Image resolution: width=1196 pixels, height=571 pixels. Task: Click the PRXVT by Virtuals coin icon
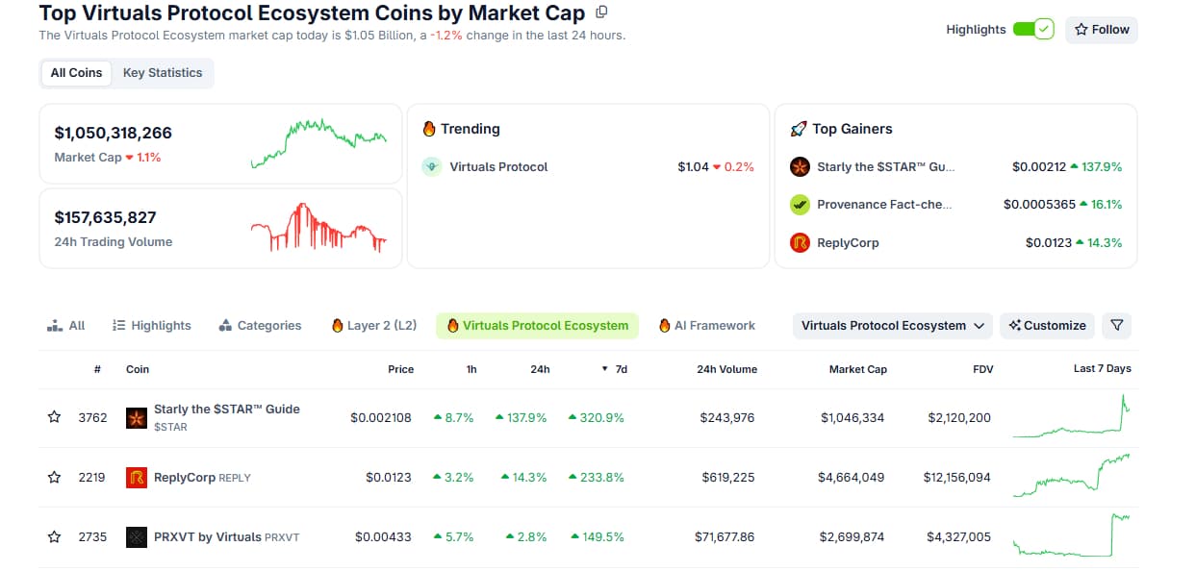point(137,537)
